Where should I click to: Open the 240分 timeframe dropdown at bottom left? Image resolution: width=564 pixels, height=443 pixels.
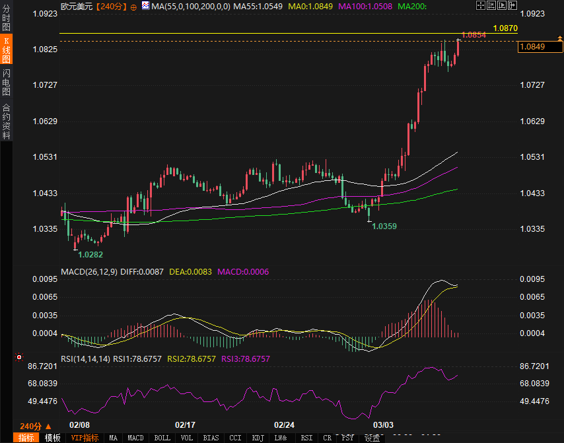35,426
